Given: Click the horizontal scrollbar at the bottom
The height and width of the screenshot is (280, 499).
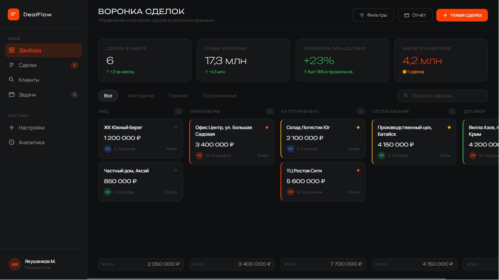Looking at the screenshot, I should 266,279.
